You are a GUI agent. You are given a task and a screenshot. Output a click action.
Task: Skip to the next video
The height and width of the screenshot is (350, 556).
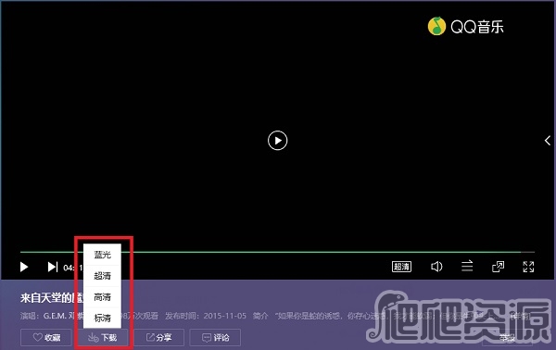pos(53,267)
